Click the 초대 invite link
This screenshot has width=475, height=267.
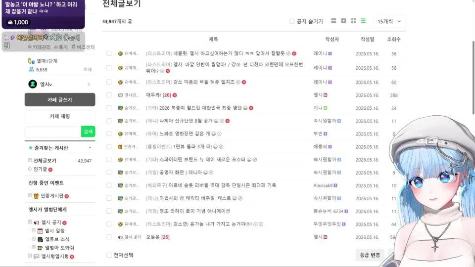(87, 69)
